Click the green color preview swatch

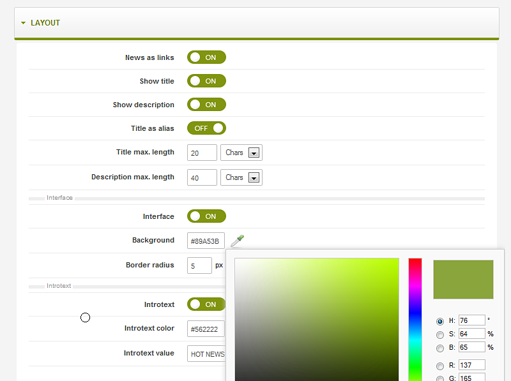tap(463, 279)
